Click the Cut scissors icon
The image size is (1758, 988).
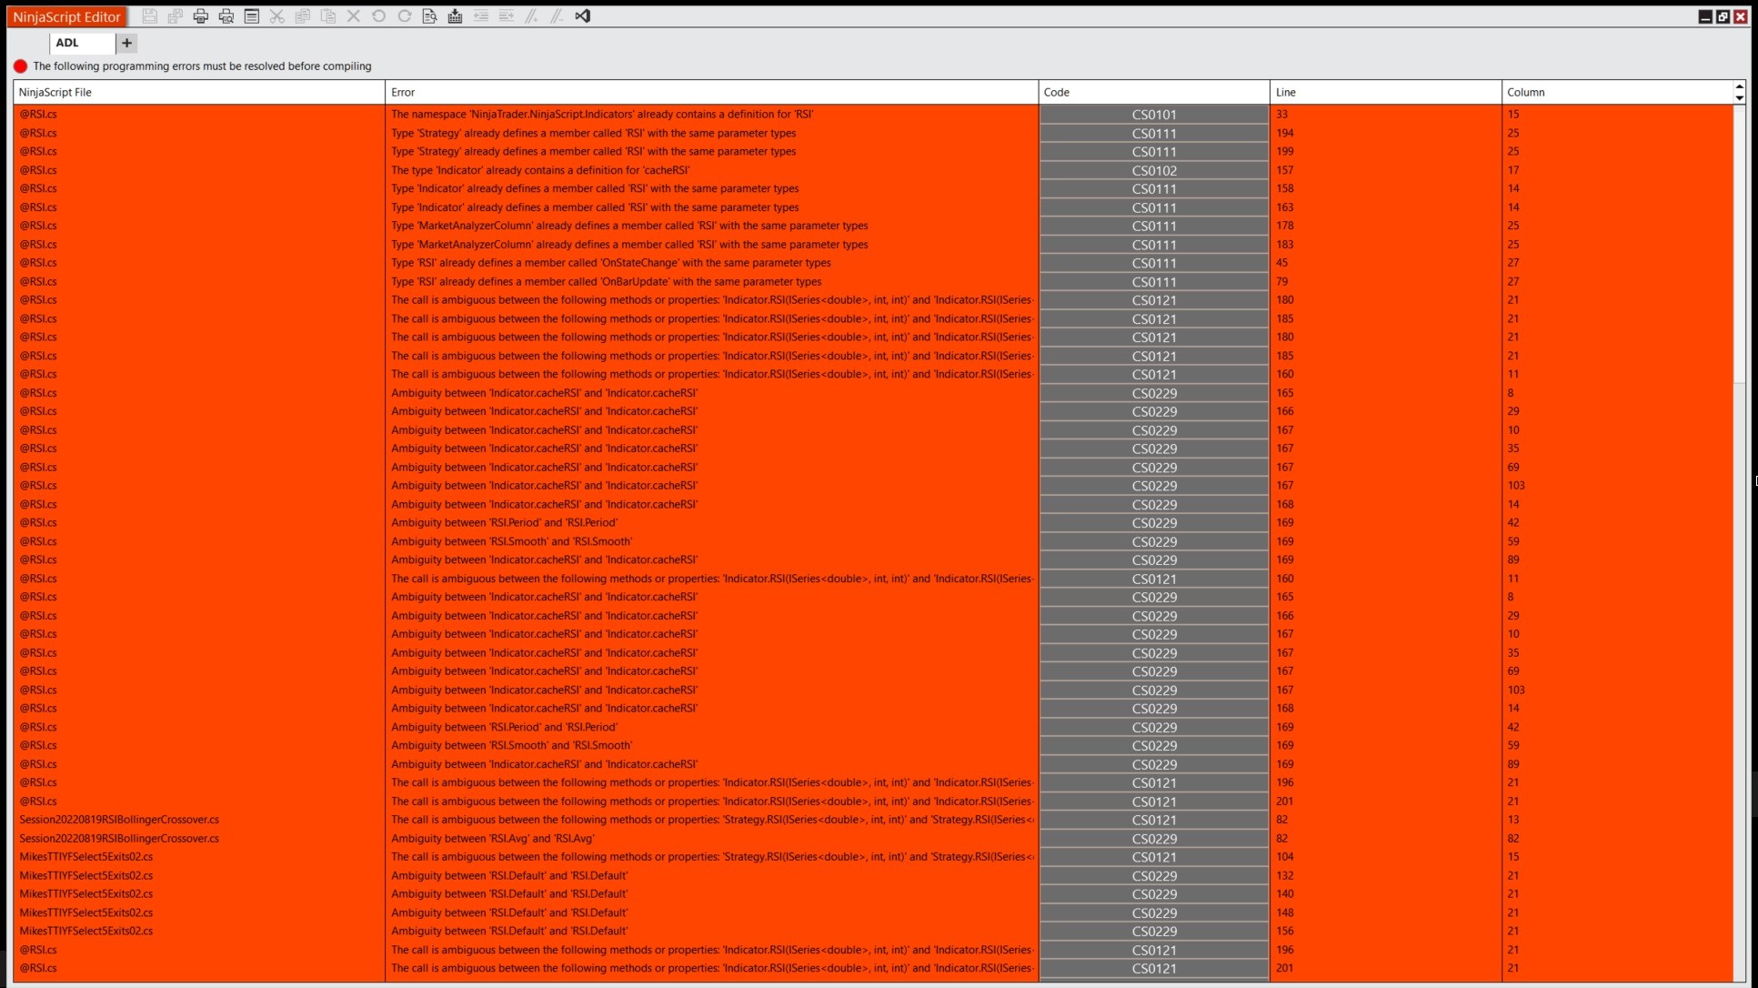click(x=277, y=16)
